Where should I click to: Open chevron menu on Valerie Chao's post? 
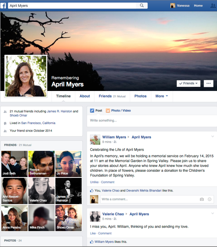tap(213, 214)
